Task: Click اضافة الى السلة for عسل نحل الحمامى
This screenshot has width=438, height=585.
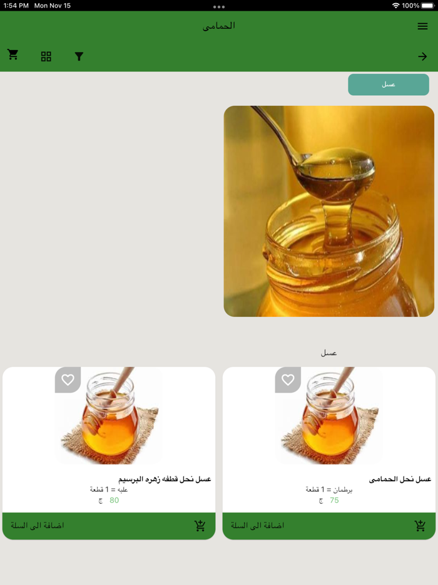Action: pos(257,525)
